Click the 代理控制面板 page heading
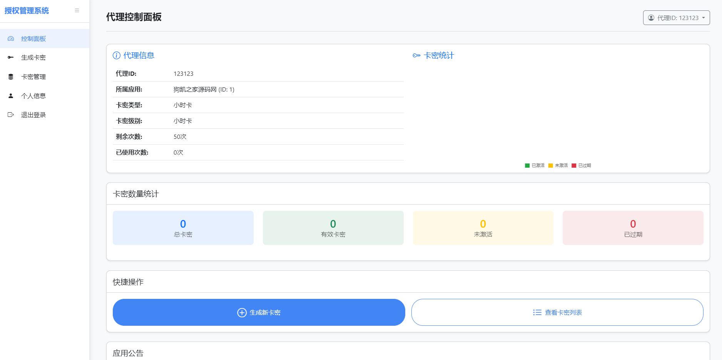The height and width of the screenshot is (360, 722). (134, 17)
